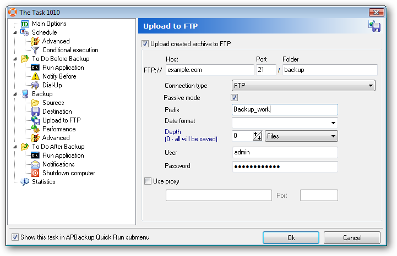397x256 pixels.
Task: Select Sources tree item
Action: click(x=53, y=103)
